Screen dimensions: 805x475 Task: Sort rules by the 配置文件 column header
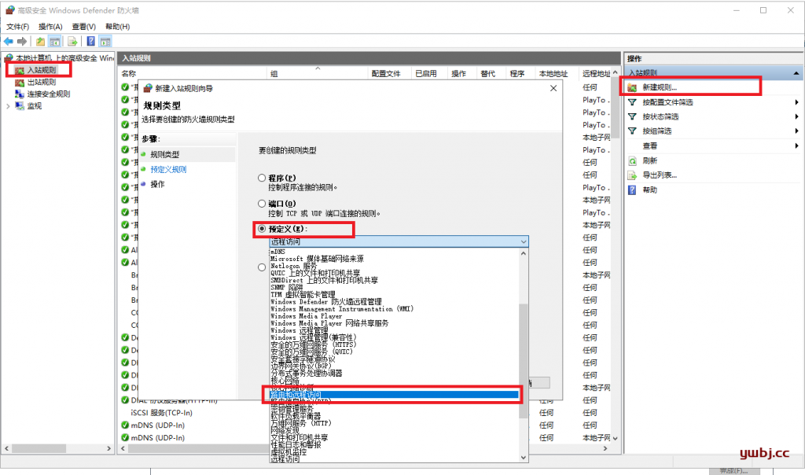pyautogui.click(x=386, y=74)
